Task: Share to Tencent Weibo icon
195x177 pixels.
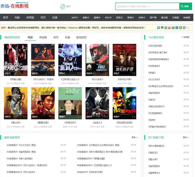Action: pyautogui.click(x=173, y=28)
